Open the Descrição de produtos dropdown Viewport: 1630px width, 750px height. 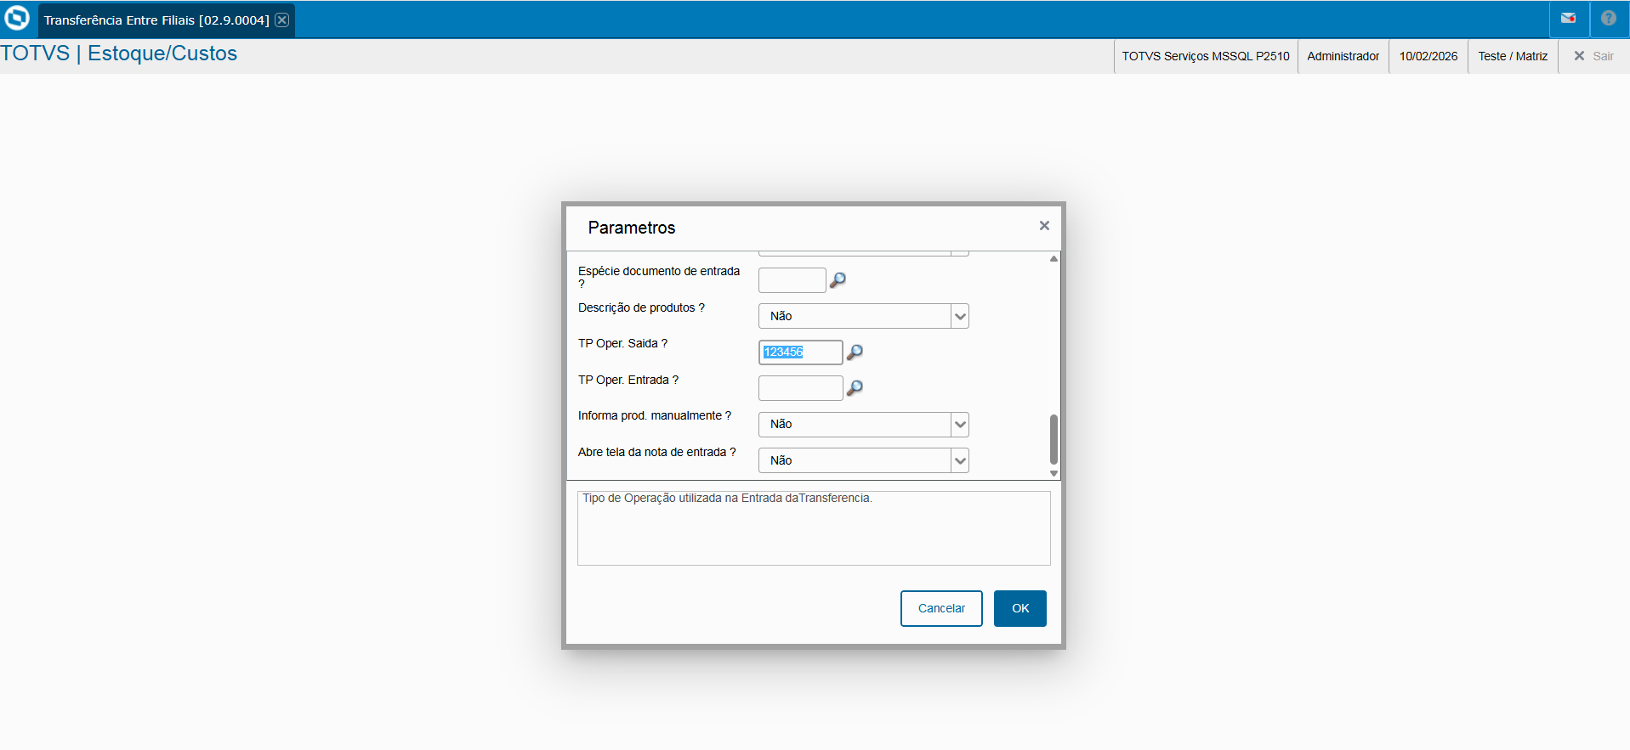click(863, 316)
